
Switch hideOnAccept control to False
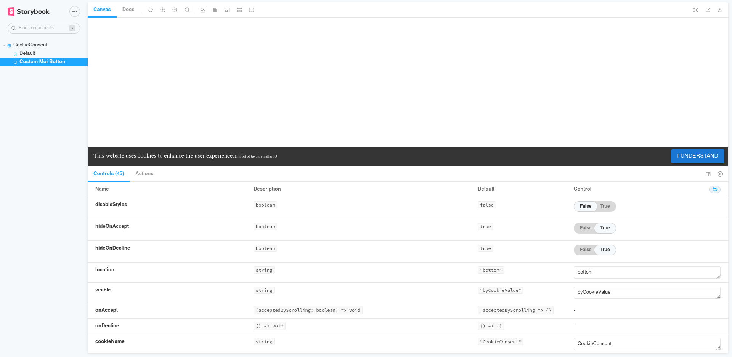tap(585, 228)
